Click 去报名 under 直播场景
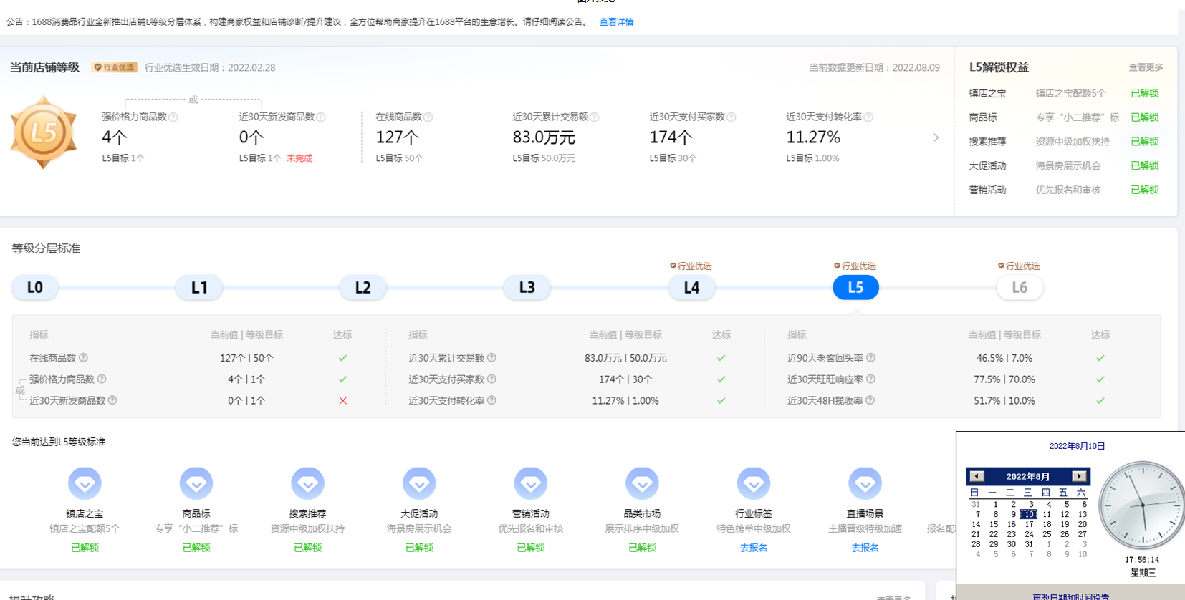Image resolution: width=1185 pixels, height=600 pixels. click(865, 548)
